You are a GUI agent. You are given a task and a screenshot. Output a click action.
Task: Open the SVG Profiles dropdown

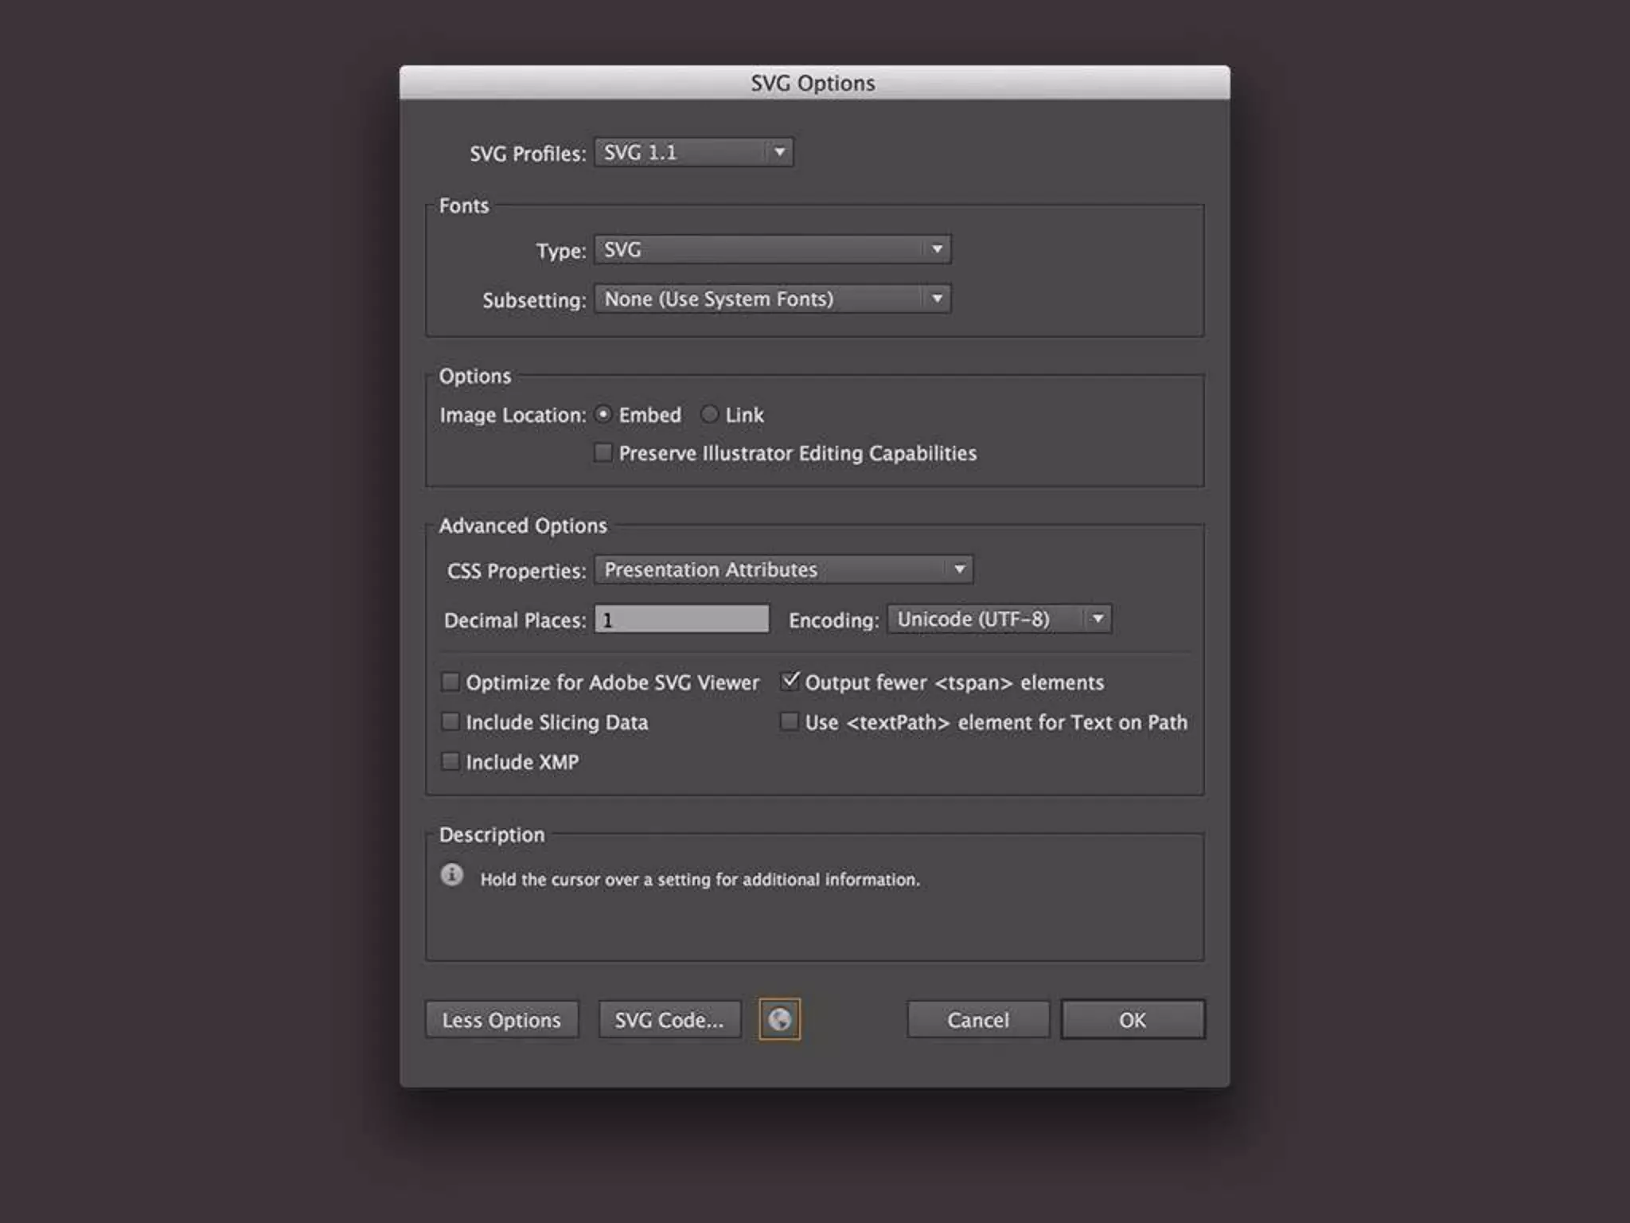tap(693, 152)
